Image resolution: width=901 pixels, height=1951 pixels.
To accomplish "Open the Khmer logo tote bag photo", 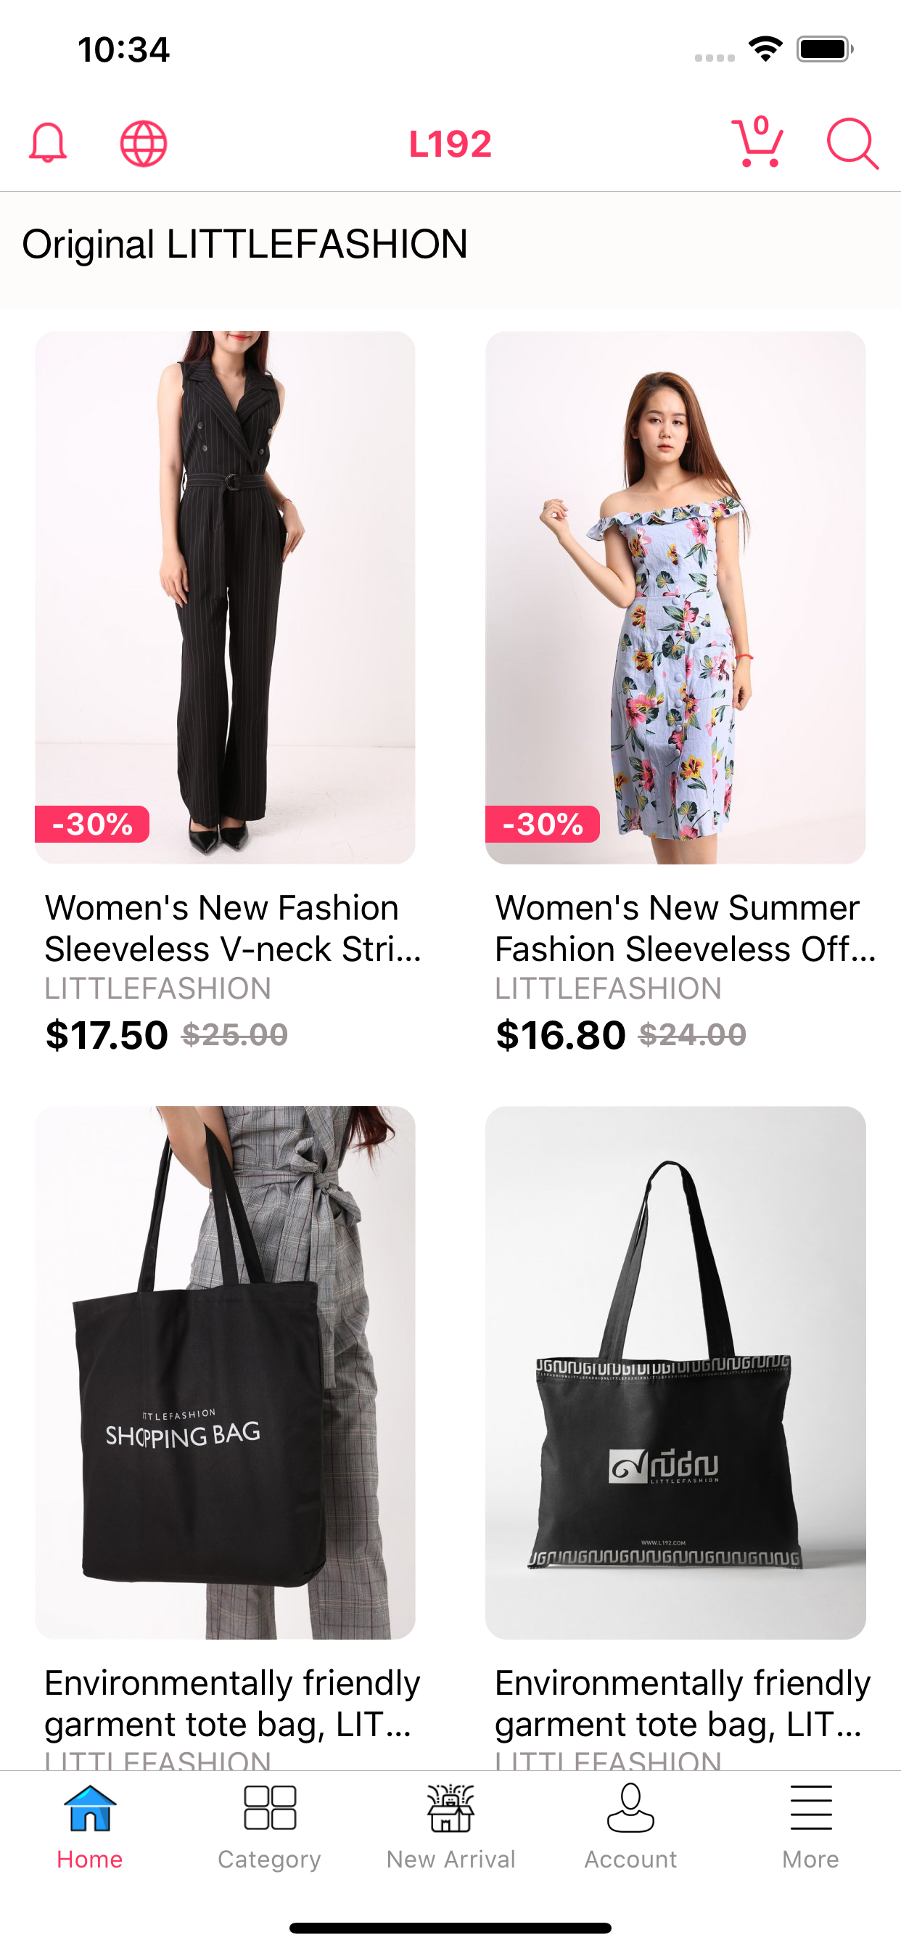I will (x=675, y=1373).
